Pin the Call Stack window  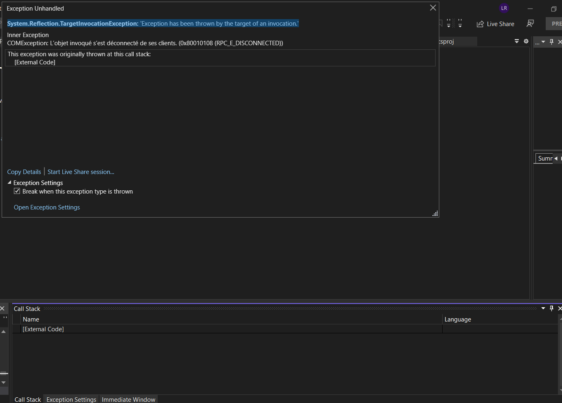(x=551, y=308)
